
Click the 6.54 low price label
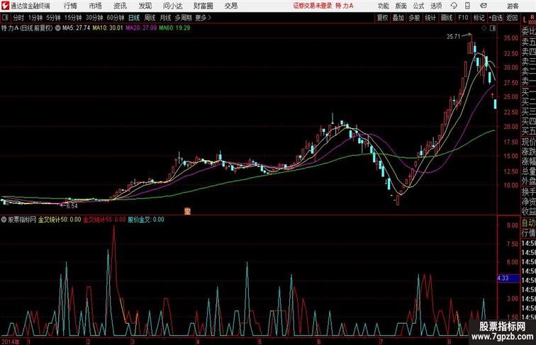pyautogui.click(x=72, y=206)
